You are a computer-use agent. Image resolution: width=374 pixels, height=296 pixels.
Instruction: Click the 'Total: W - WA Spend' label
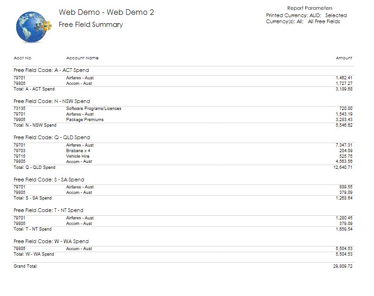[34, 254]
